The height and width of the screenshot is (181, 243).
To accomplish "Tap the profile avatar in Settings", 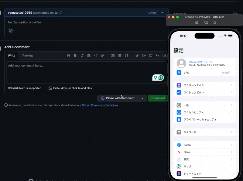I will [181, 63].
